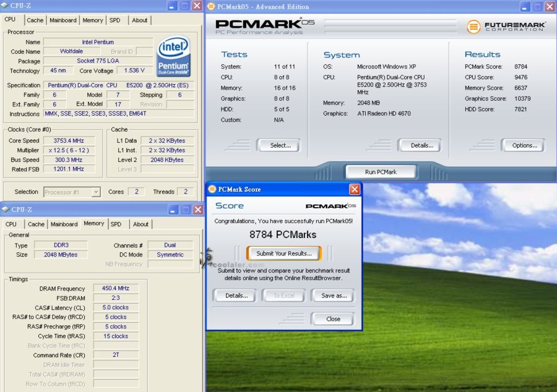The width and height of the screenshot is (557, 392).
Task: Click the OS entry 'Microsoft Windows XP'
Action: 386,66
